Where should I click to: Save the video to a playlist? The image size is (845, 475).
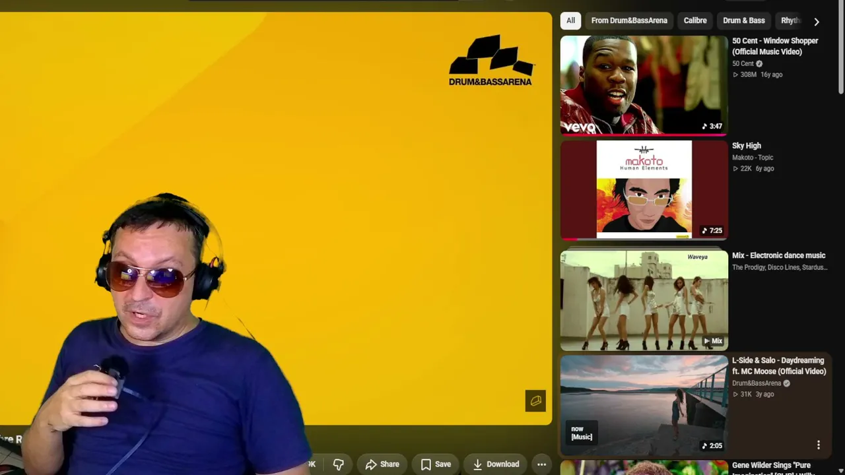click(436, 464)
